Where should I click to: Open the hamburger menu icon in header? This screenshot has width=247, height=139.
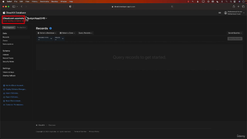click(220, 13)
